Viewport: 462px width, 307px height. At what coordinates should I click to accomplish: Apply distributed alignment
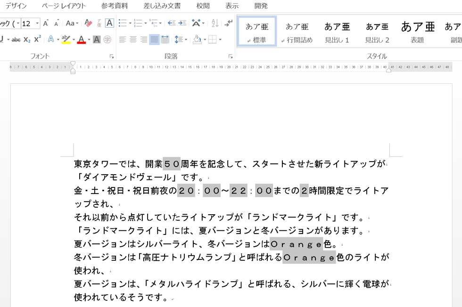point(165,39)
